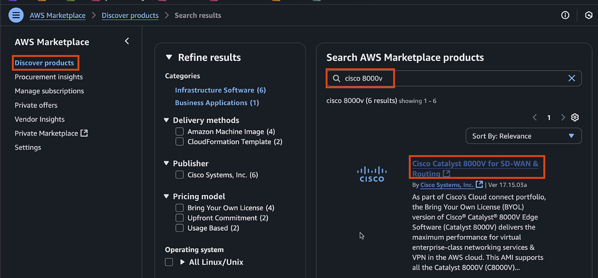Check the All Linux/Unix checkbox
598x278 pixels.
point(169,262)
